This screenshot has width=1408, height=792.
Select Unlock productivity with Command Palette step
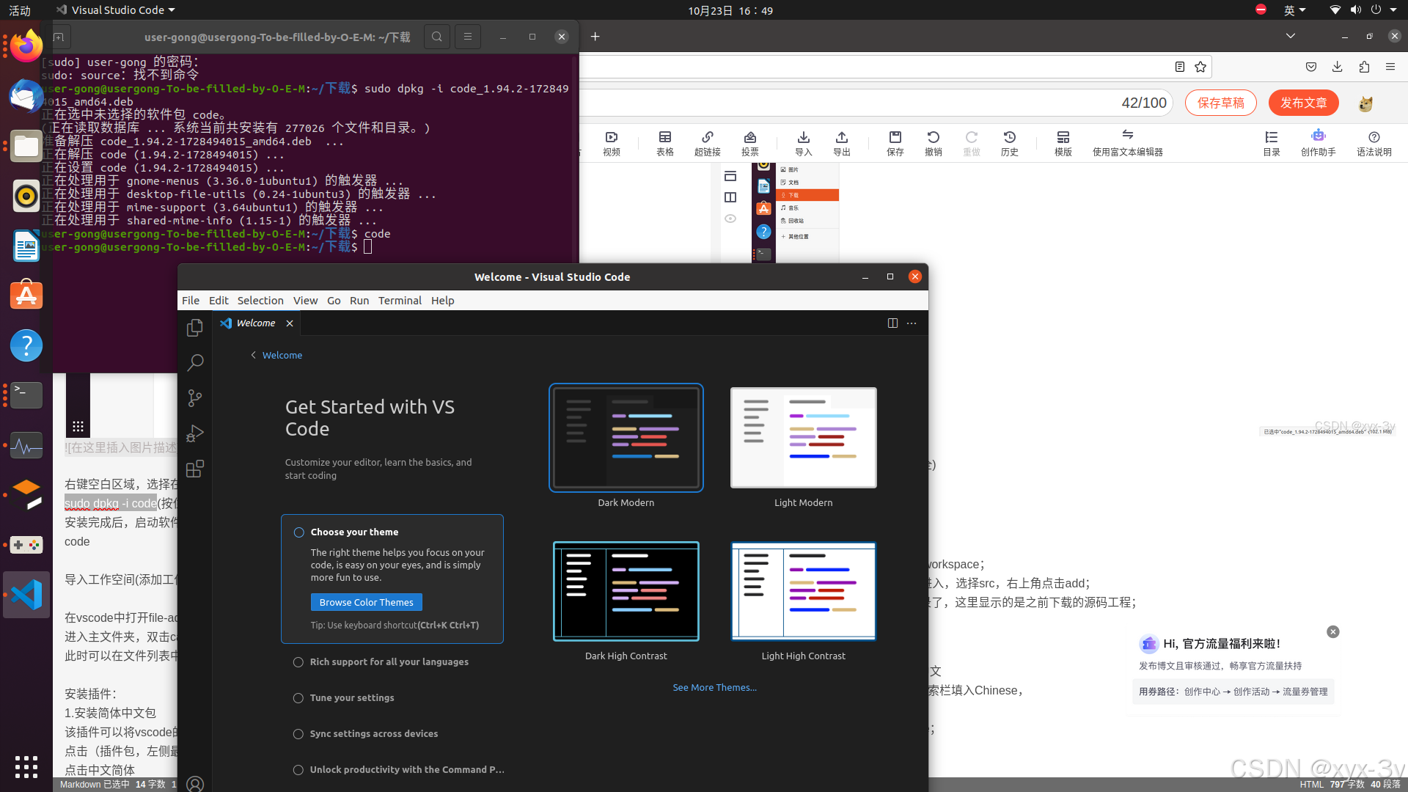pos(398,770)
